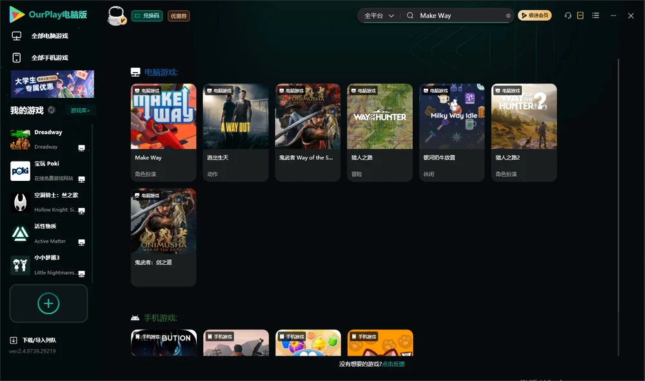Viewport: 645px width, 381px height.
Task: Open the orange cat mobile game thumbnail
Action: click(380, 342)
